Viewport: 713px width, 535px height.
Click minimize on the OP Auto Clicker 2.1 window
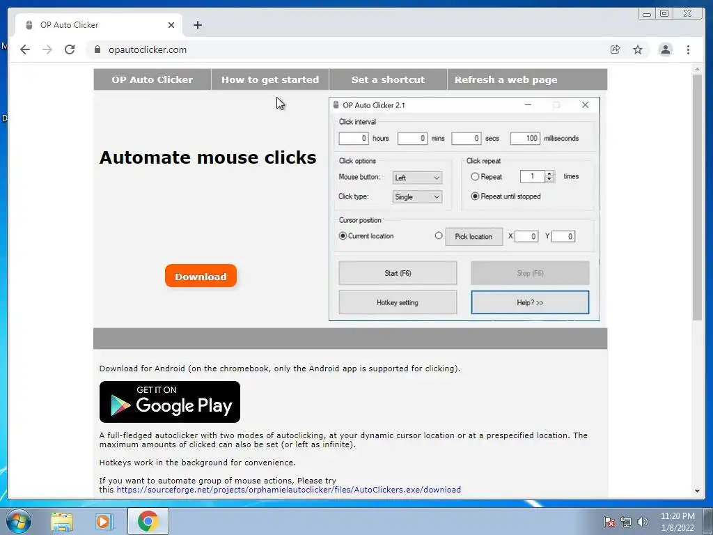pyautogui.click(x=528, y=105)
